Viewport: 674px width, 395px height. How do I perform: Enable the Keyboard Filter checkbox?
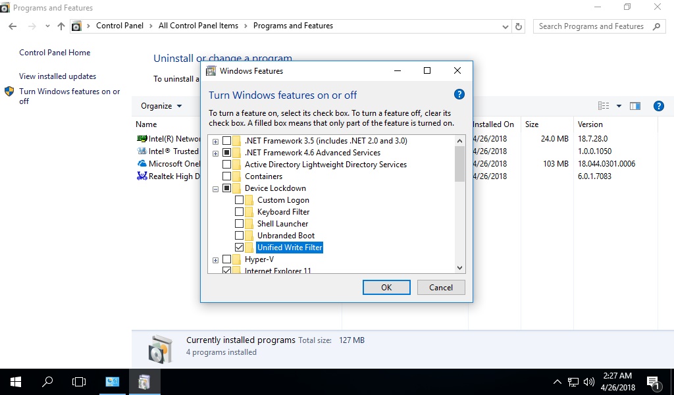[x=239, y=212]
